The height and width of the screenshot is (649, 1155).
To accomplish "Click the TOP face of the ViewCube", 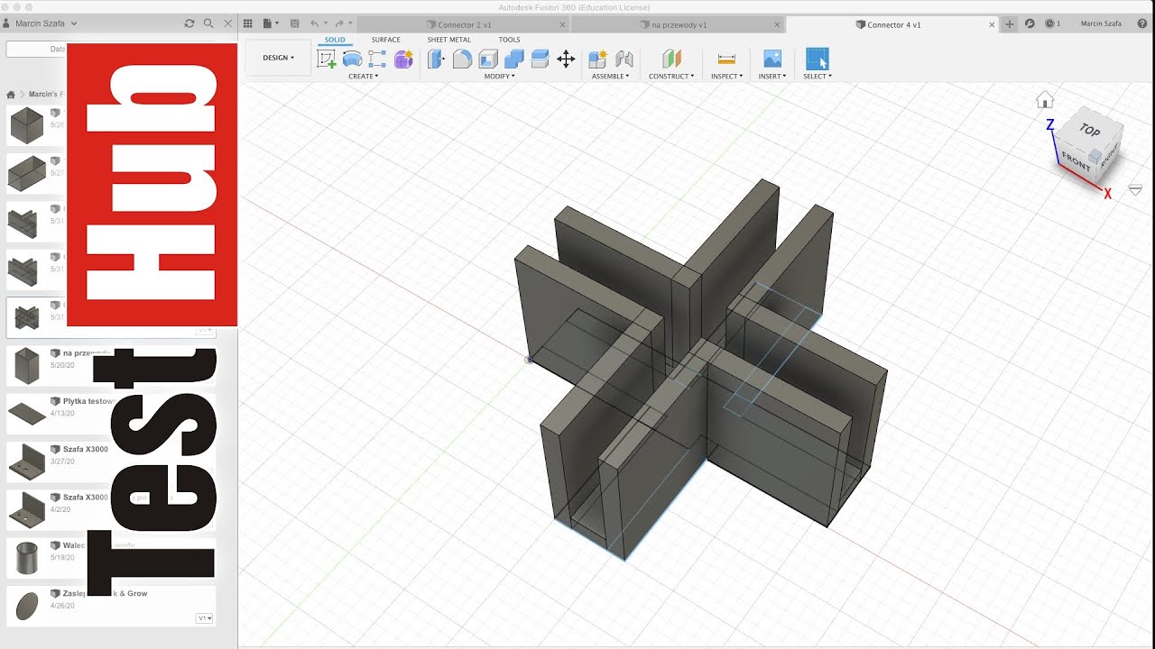I will (x=1090, y=131).
